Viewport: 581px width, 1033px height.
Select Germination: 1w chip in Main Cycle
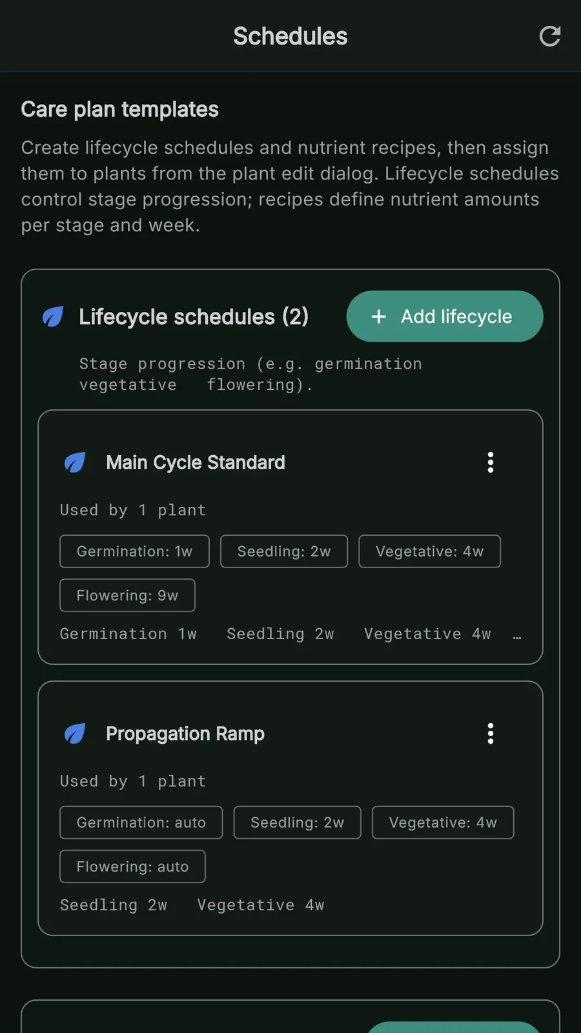(134, 551)
